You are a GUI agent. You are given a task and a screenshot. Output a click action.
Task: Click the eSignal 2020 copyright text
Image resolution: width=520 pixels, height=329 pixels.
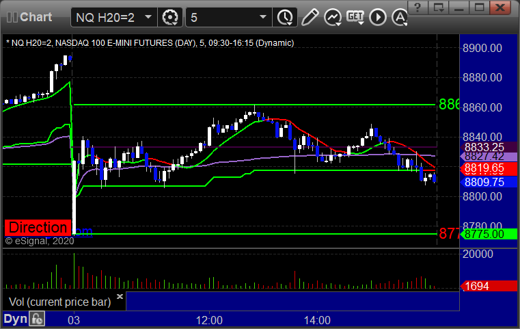pos(40,241)
